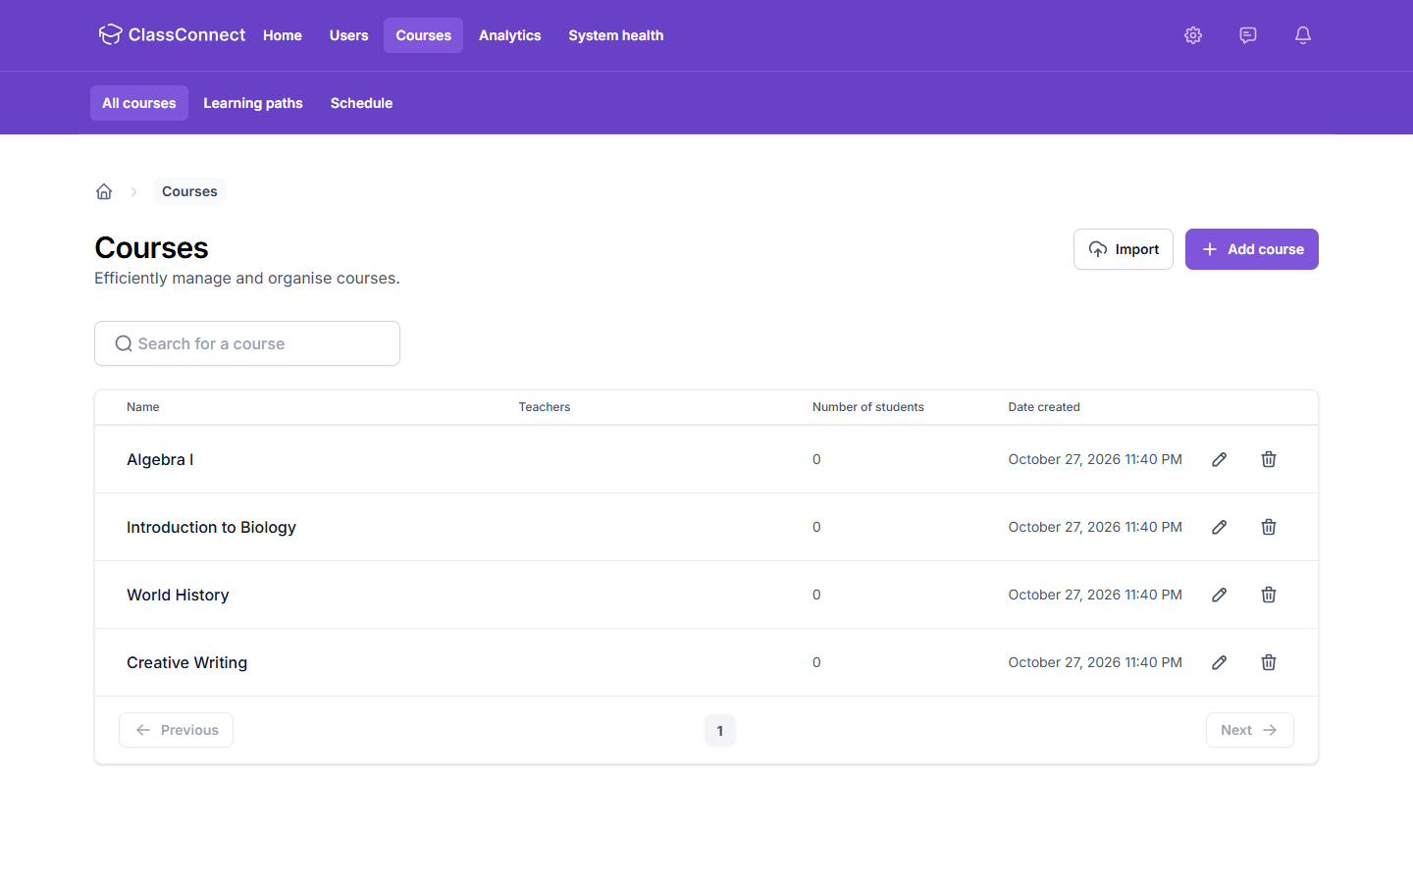Viewport: 1413px width, 883px height.
Task: Delete the Algebra I course
Action: 1269,459
